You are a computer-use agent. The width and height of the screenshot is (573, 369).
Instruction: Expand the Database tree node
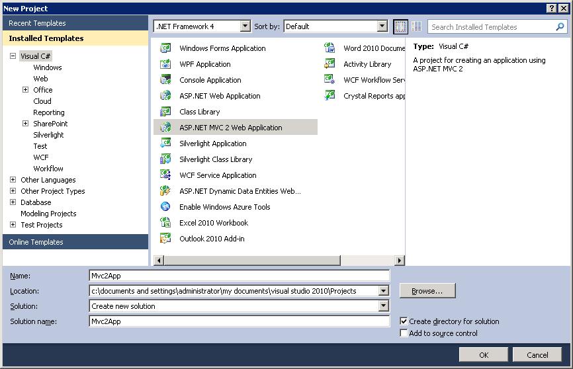tap(13, 202)
